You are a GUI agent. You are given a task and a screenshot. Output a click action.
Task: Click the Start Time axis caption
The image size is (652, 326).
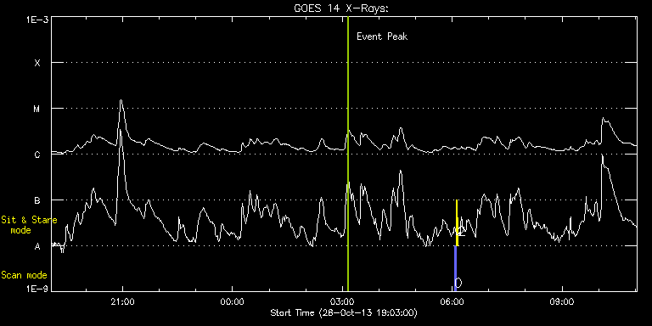[345, 312]
